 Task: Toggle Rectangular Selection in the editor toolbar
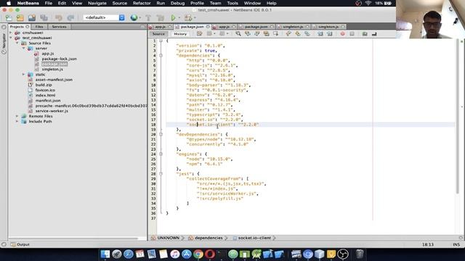point(276,34)
